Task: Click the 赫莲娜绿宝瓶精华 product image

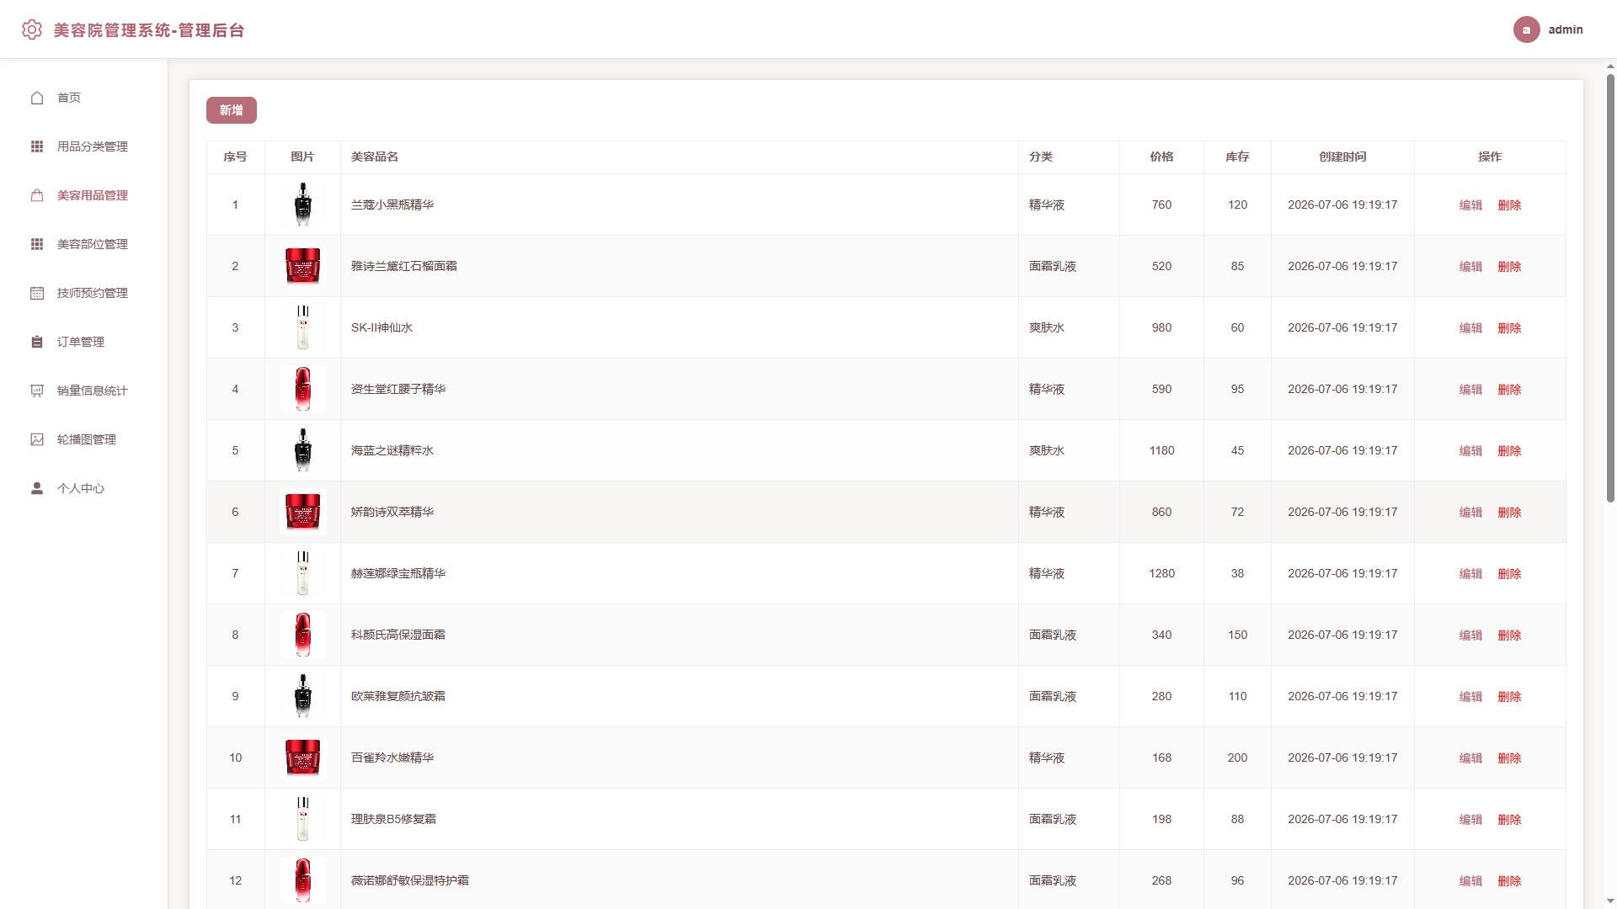Action: (303, 573)
